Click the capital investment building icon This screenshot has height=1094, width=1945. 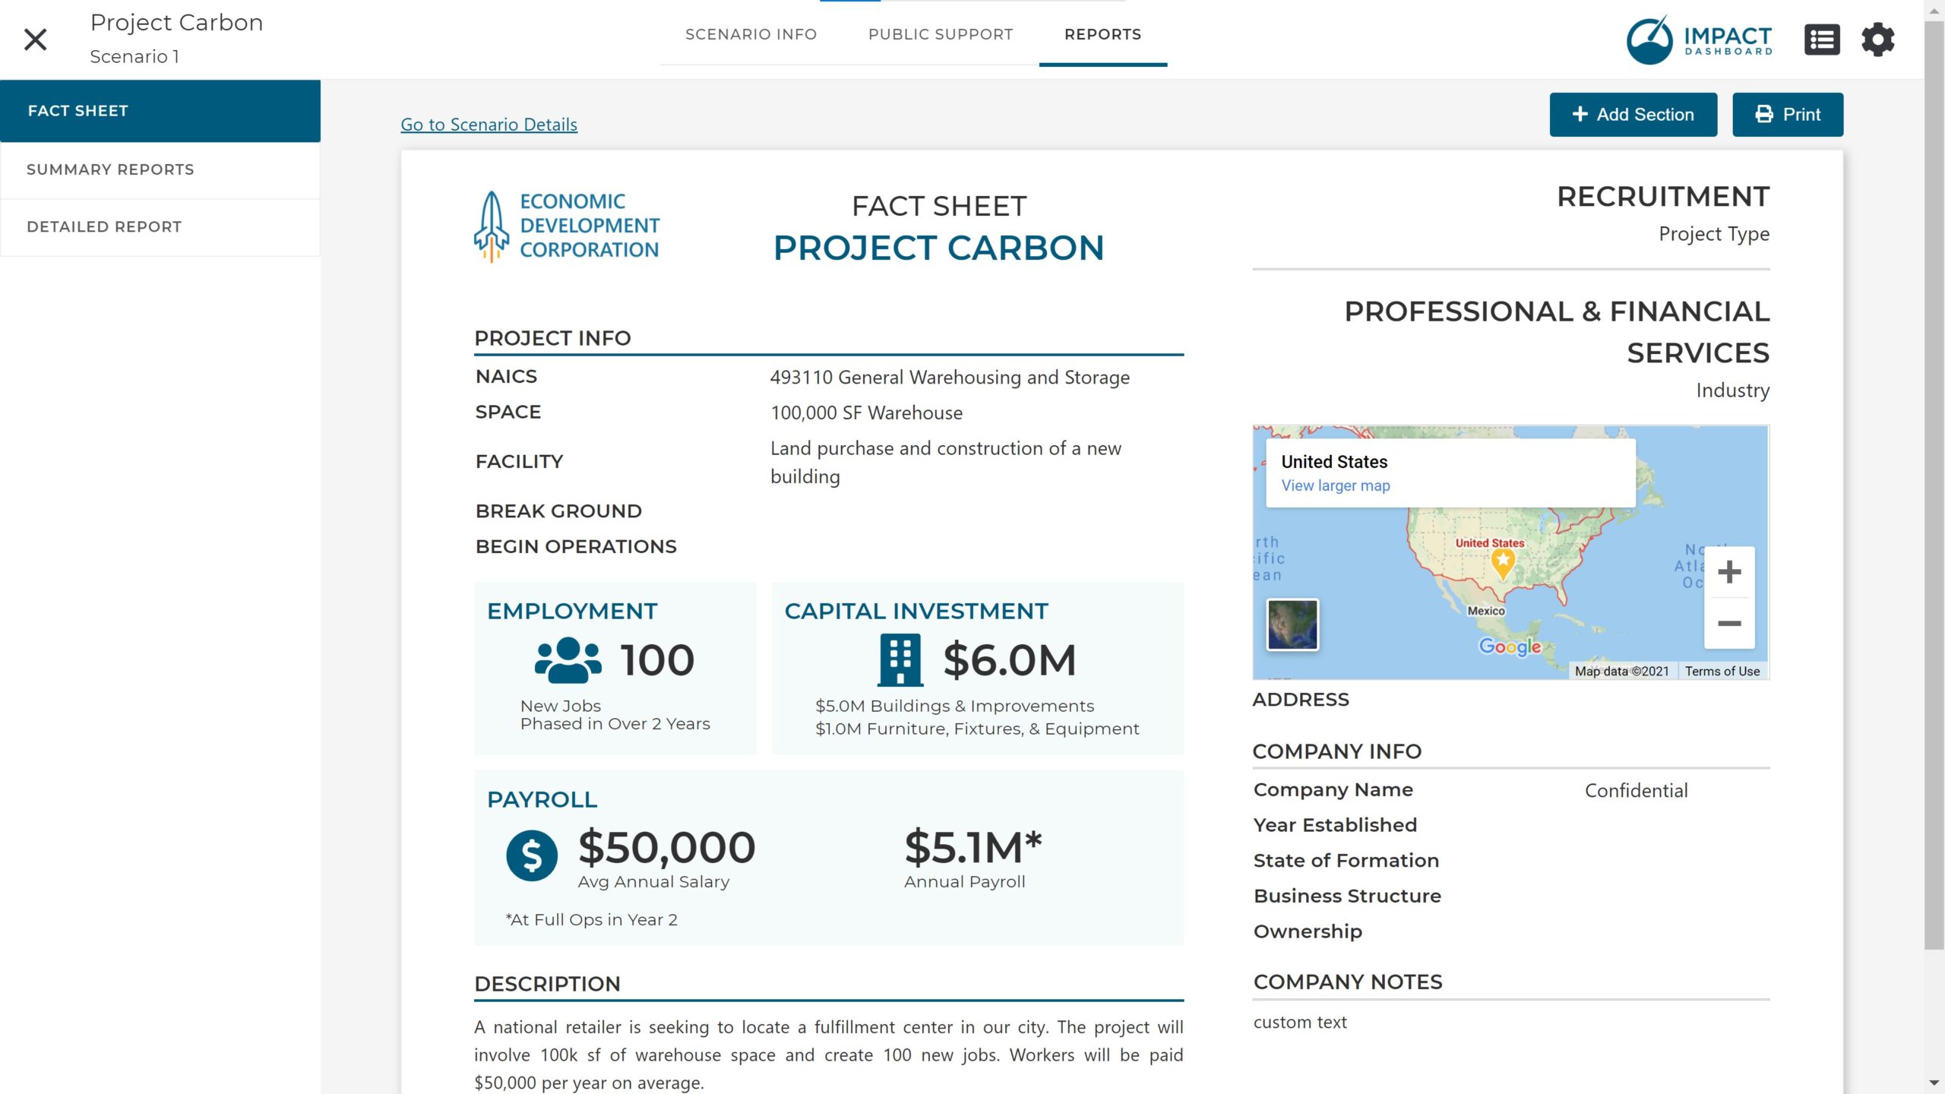900,660
